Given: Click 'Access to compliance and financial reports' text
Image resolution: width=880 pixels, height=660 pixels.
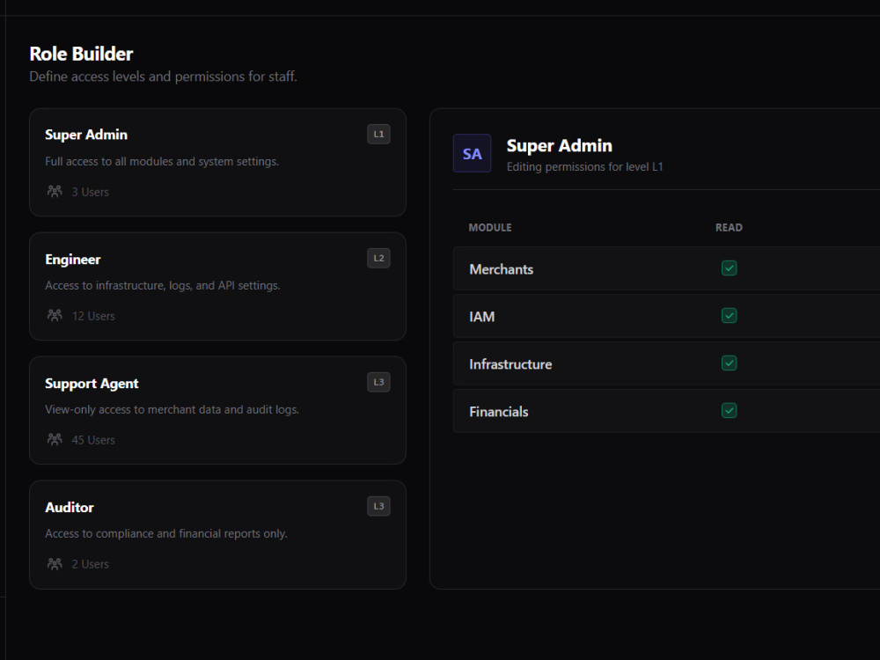Looking at the screenshot, I should pos(166,533).
